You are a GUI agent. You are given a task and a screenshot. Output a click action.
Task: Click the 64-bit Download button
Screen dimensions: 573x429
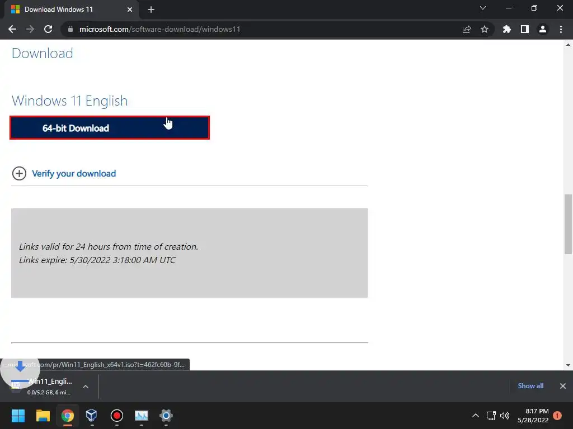click(x=110, y=128)
